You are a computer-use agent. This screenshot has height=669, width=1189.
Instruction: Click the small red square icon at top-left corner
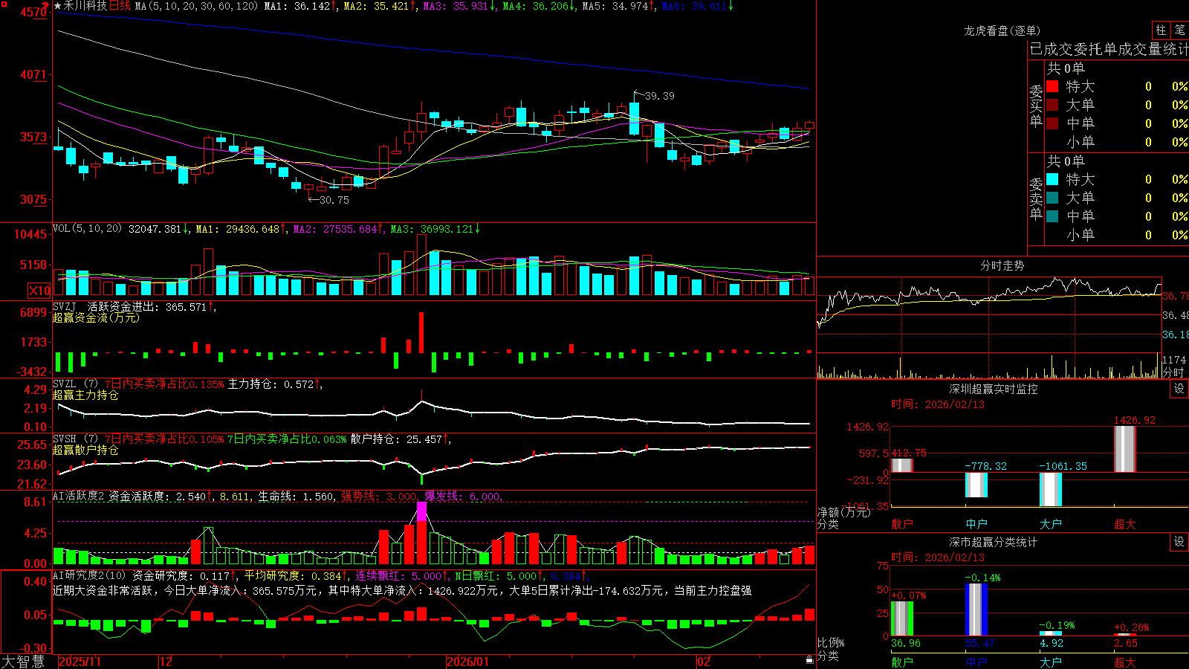click(x=3, y=3)
